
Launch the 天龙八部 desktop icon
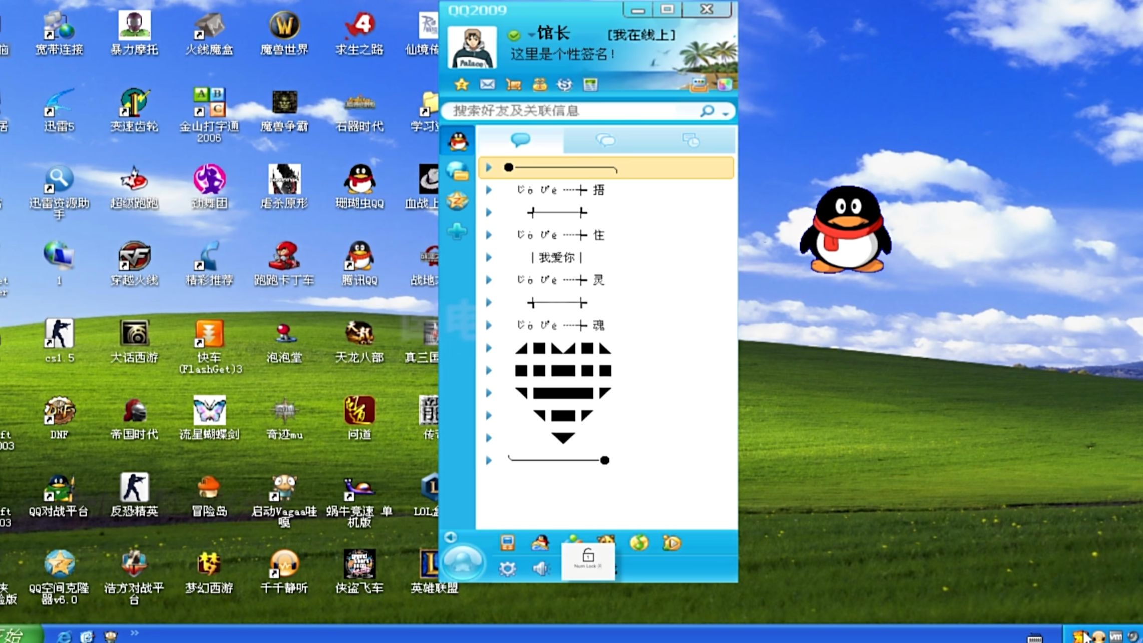359,341
